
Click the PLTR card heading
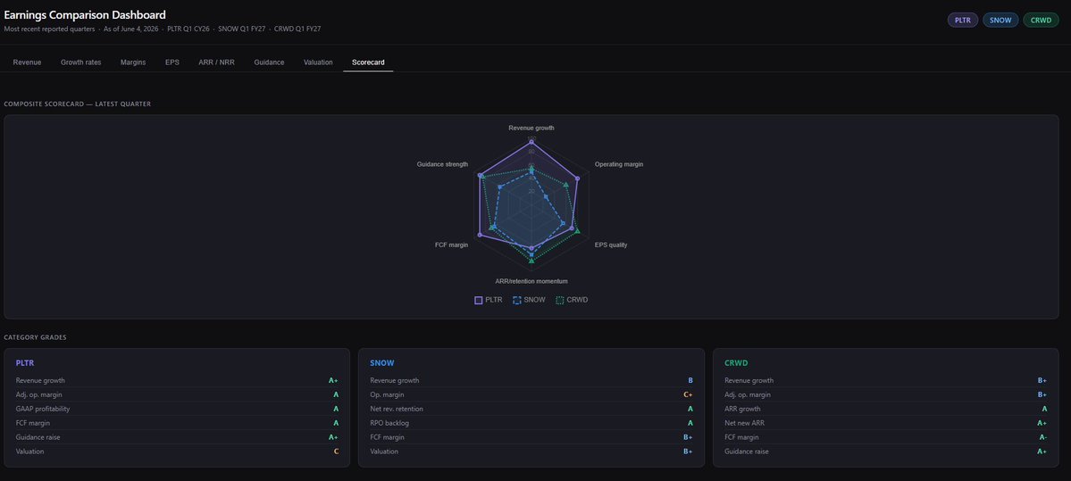[25, 363]
